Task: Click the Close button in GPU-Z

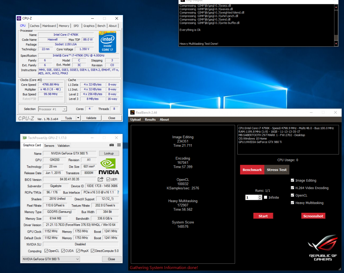Action: [x=112, y=259]
